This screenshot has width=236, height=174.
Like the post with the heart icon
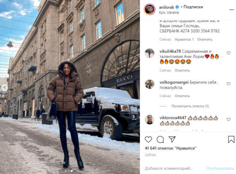tap(148, 139)
